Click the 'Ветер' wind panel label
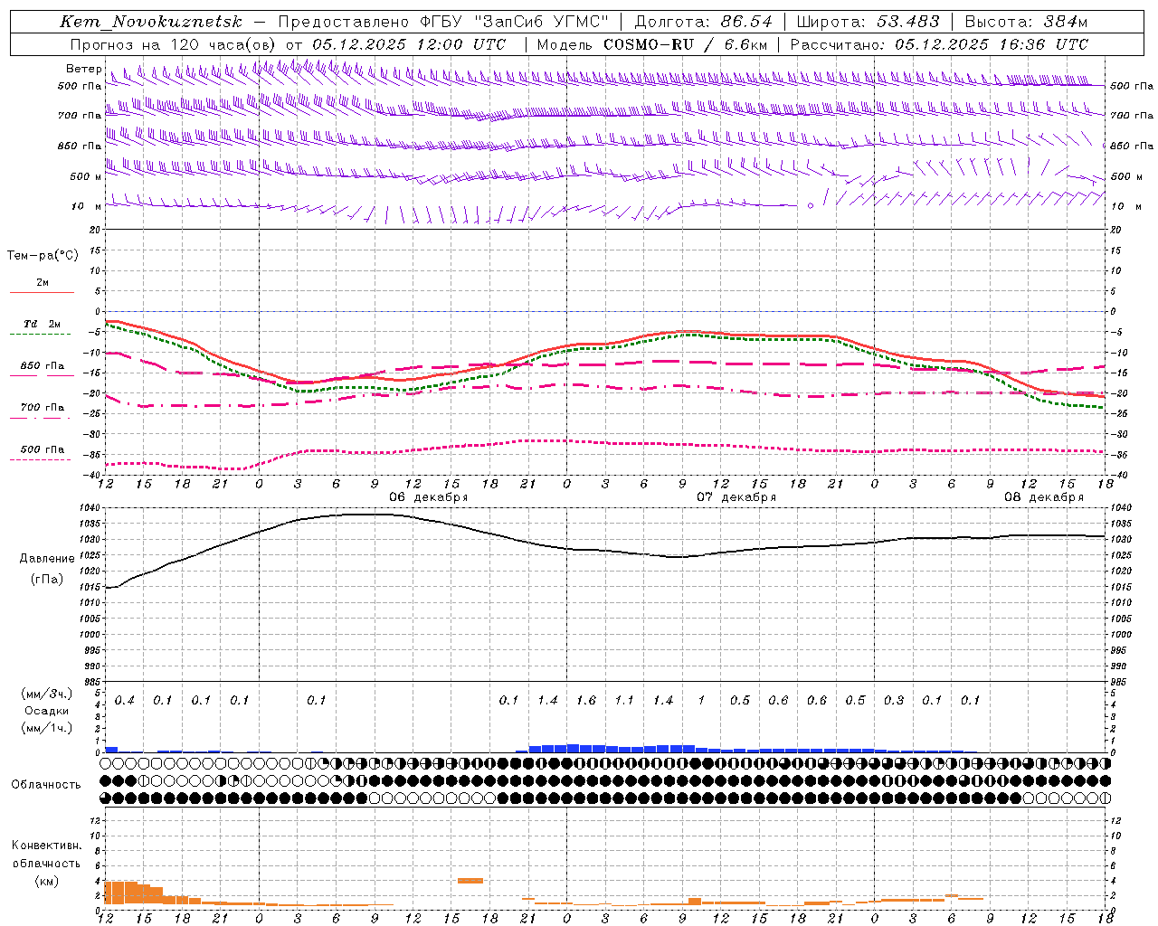Screen dimensions: 1158x926 84,69
